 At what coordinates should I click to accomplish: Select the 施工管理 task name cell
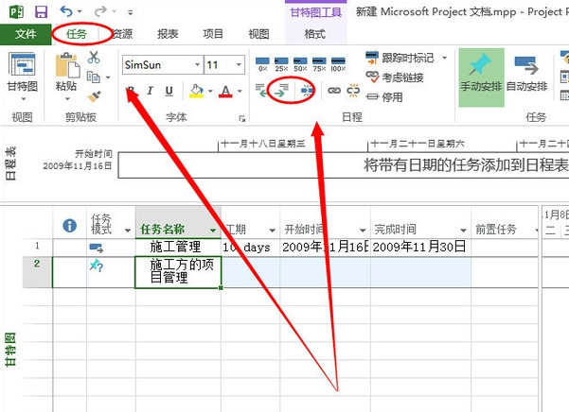(x=178, y=248)
